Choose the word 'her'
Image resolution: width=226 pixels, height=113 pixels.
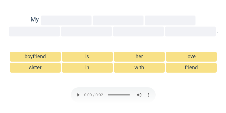(139, 56)
